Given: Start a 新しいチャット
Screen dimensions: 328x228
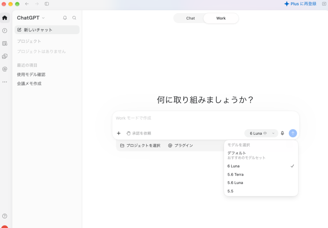Looking at the screenshot, I should (x=47, y=30).
